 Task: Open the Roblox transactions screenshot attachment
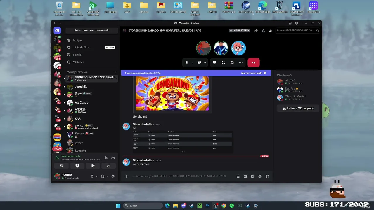coord(183,142)
